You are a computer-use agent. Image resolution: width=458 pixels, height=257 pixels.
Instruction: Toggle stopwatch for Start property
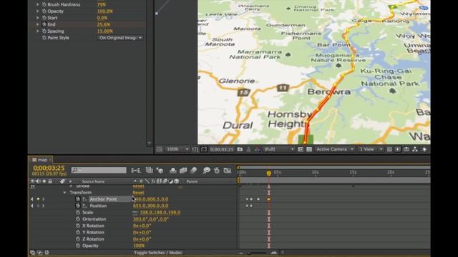(x=44, y=18)
